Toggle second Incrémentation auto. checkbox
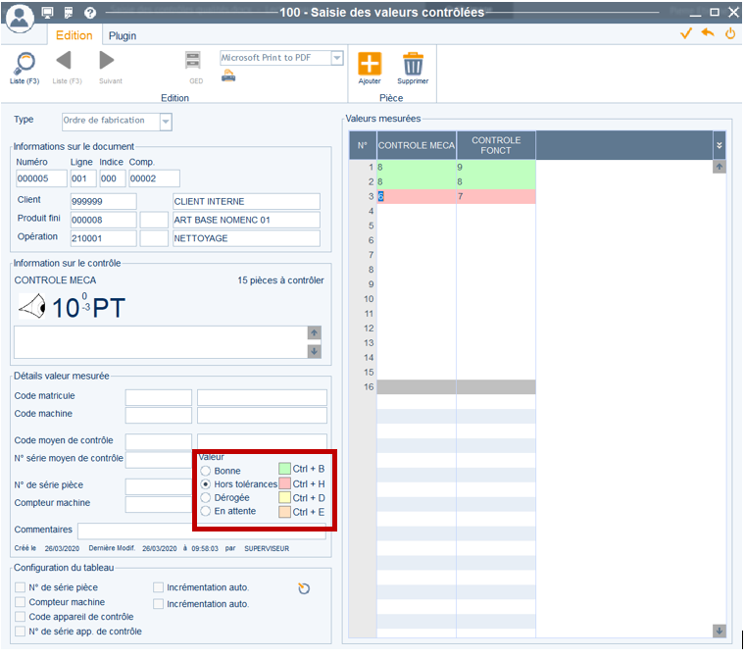745x658 pixels. [x=158, y=604]
